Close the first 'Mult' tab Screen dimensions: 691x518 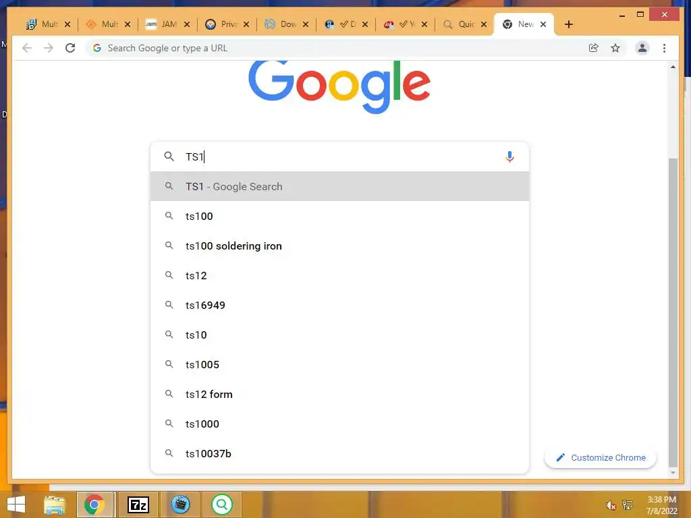(x=67, y=24)
